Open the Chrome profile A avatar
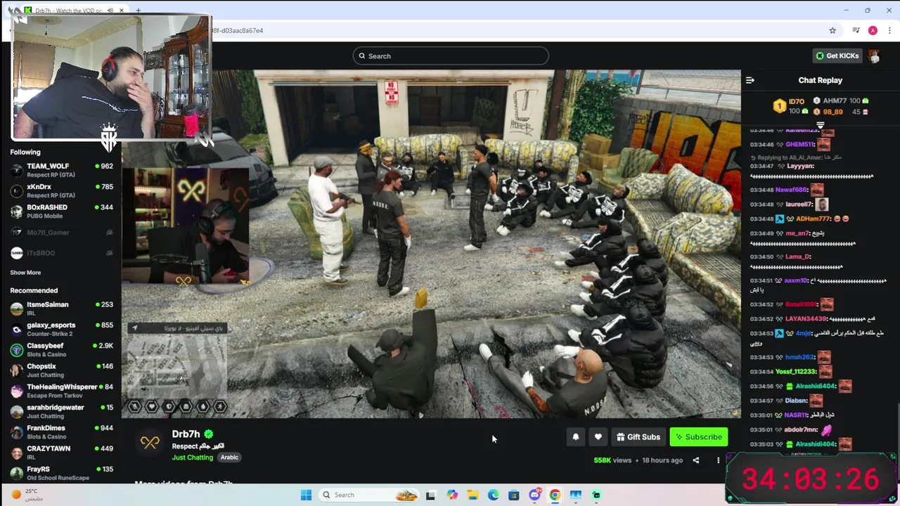This screenshot has width=900, height=506. pyautogui.click(x=873, y=31)
